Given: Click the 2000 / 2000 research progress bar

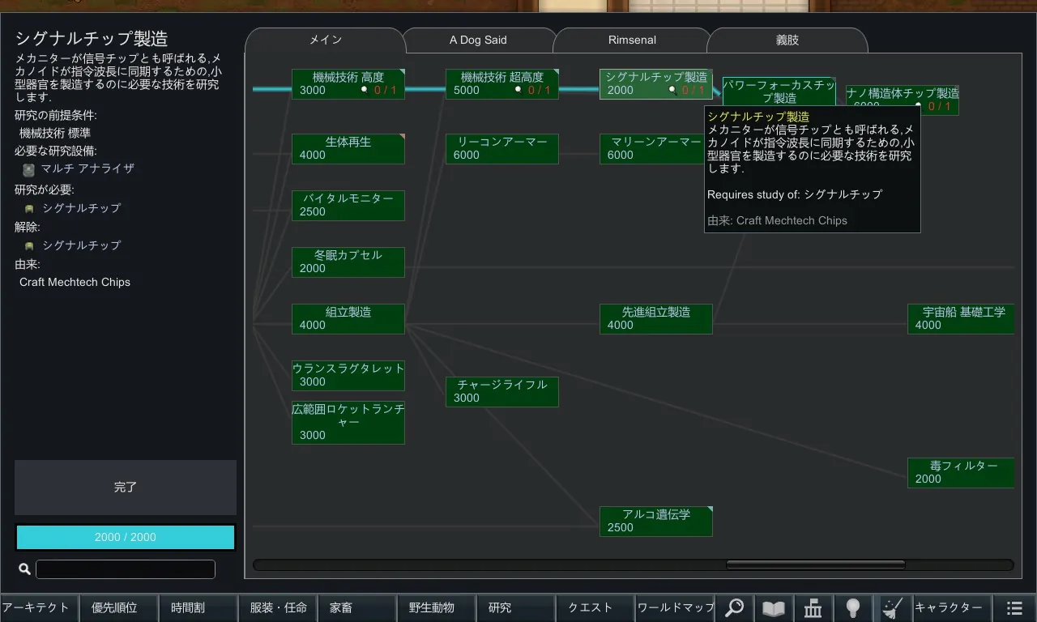Looking at the screenshot, I should 126,537.
